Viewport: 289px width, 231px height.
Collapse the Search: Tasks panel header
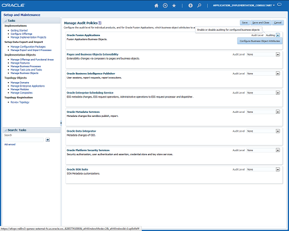pos(5,130)
